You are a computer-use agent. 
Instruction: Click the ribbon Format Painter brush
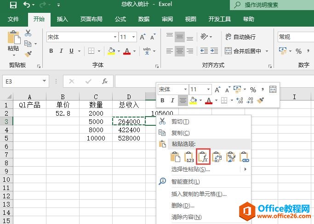(x=28, y=54)
